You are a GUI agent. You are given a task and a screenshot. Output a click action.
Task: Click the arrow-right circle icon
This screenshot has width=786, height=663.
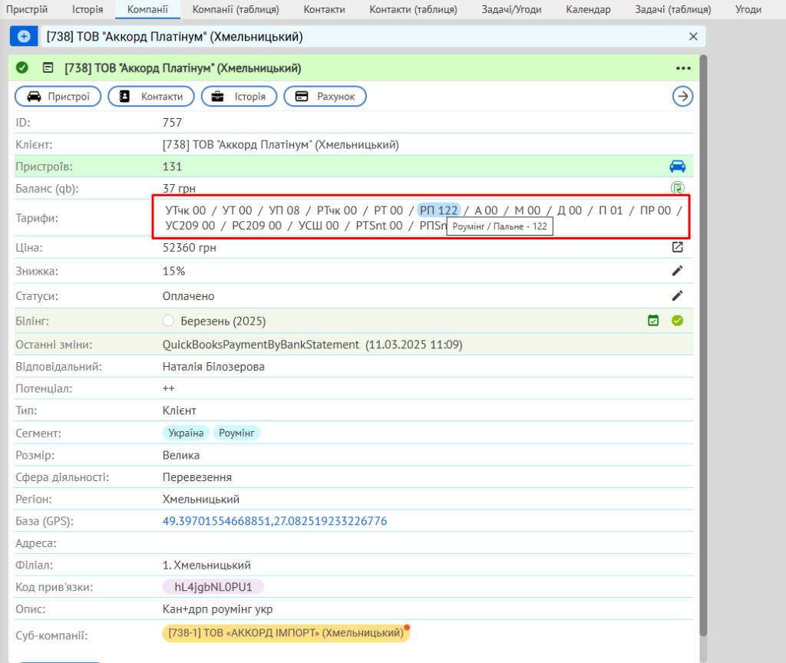click(682, 96)
